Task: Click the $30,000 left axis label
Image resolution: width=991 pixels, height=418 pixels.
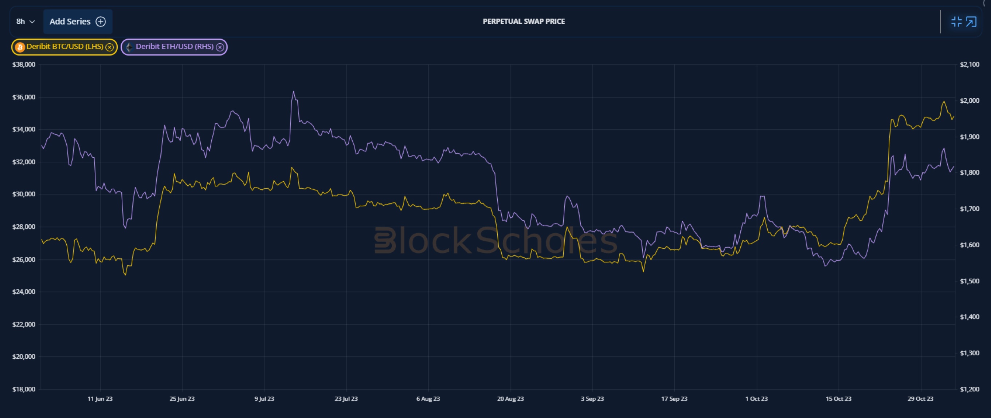Action: point(24,194)
